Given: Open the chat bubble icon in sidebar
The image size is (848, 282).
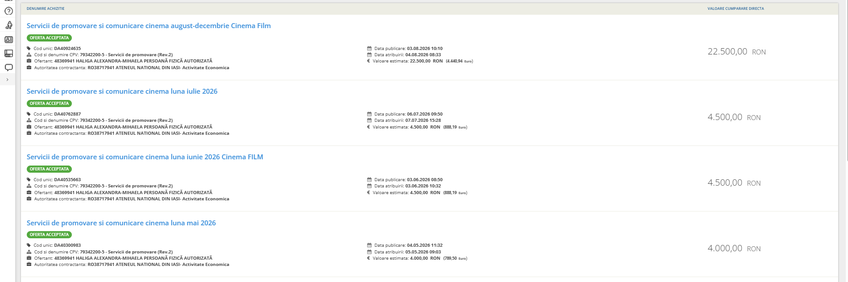Looking at the screenshot, I should coord(8,67).
